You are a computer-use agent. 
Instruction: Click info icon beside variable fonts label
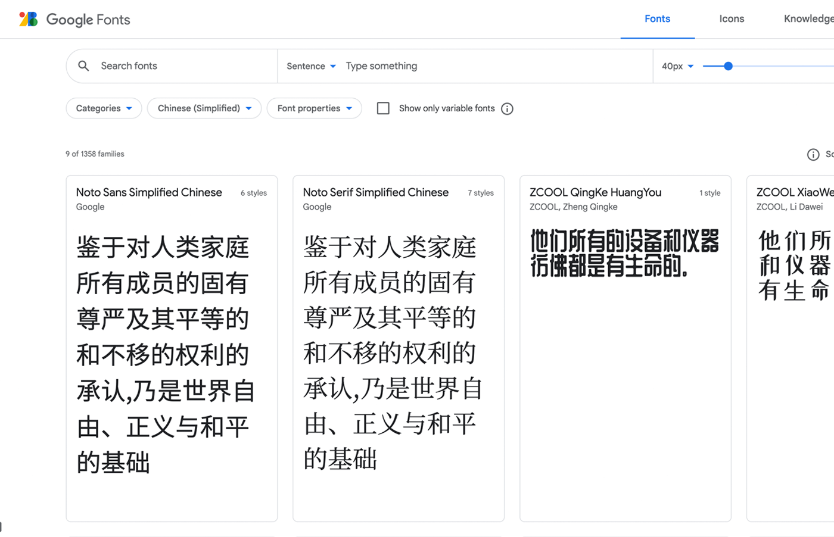507,108
